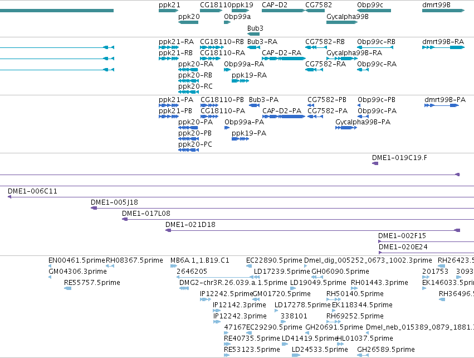Click transcript CG18110-RB
The image size is (474, 358).
tap(222, 42)
